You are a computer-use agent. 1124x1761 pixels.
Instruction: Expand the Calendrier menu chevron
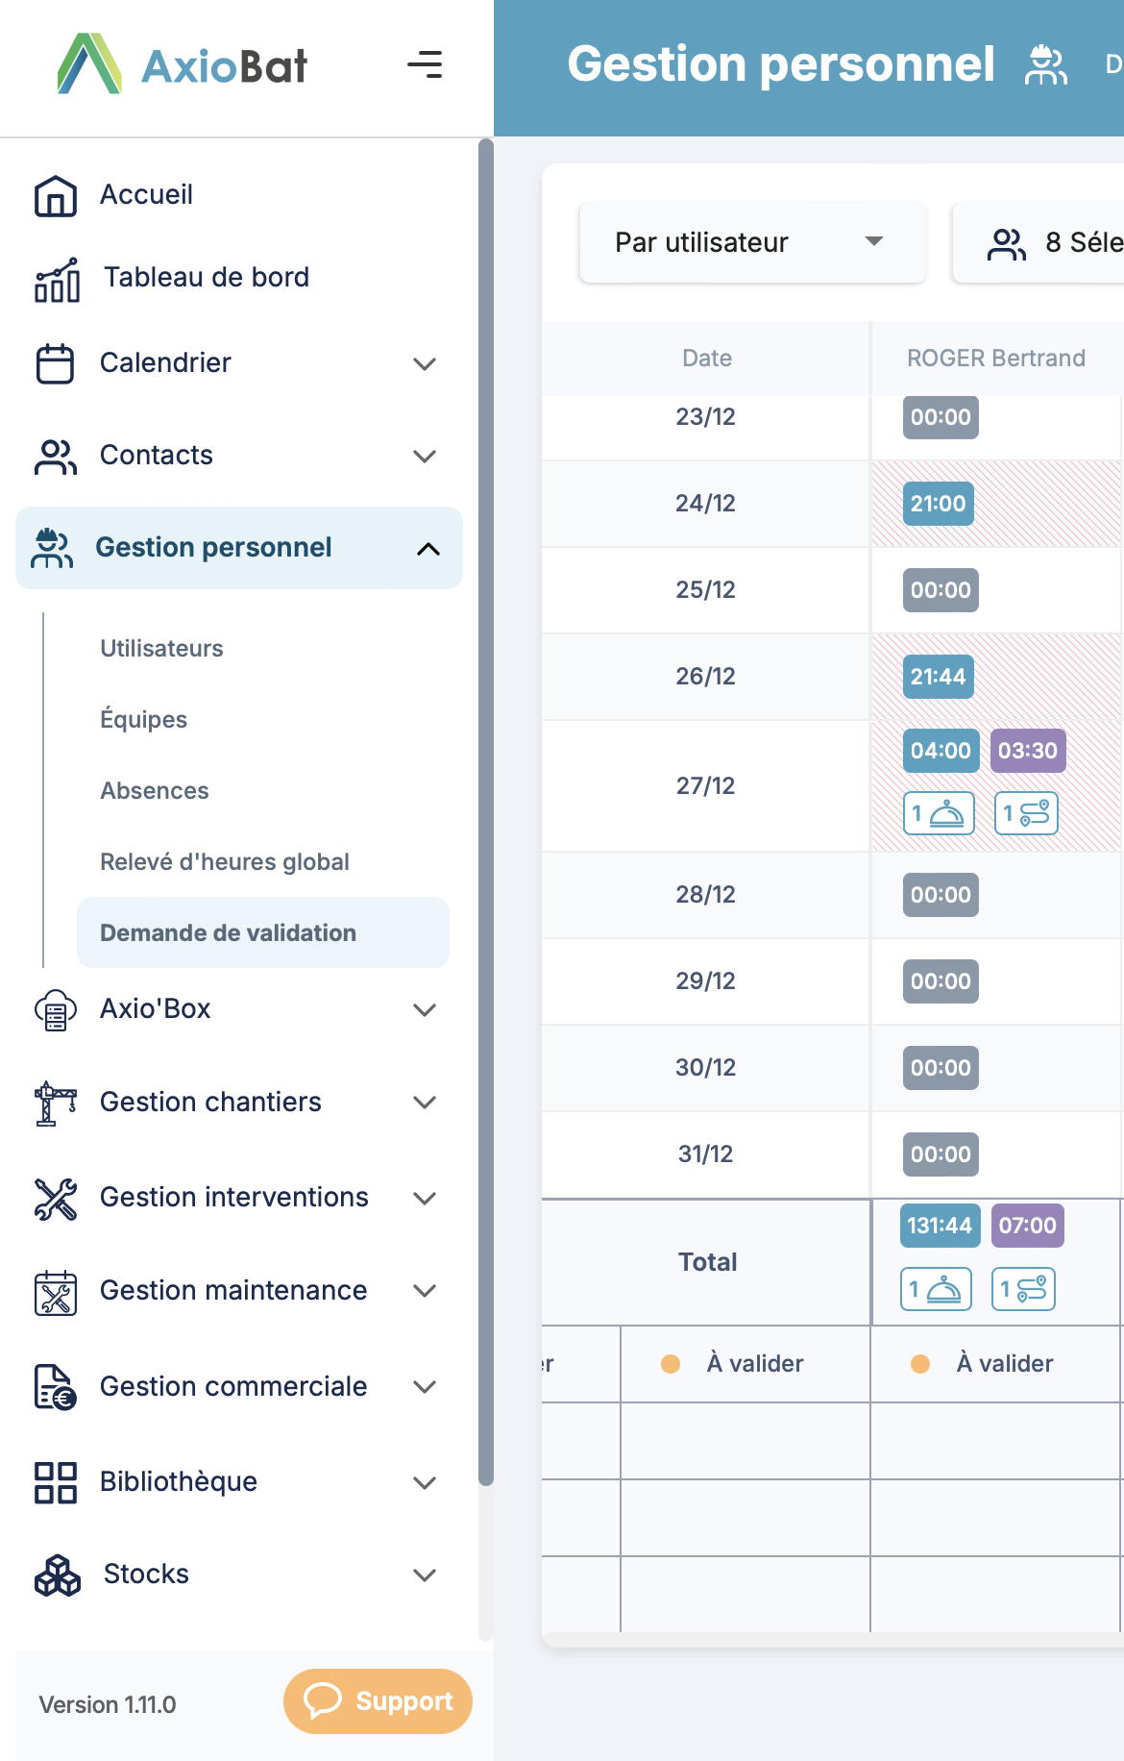[425, 363]
